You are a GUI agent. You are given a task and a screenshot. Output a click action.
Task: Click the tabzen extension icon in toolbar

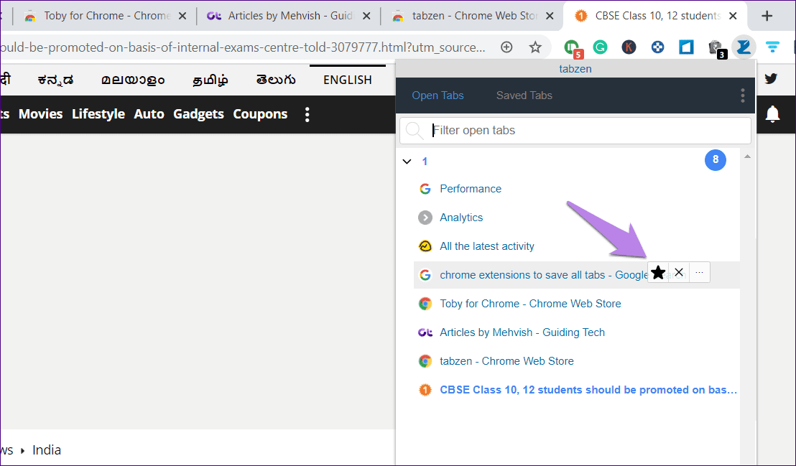pos(744,47)
